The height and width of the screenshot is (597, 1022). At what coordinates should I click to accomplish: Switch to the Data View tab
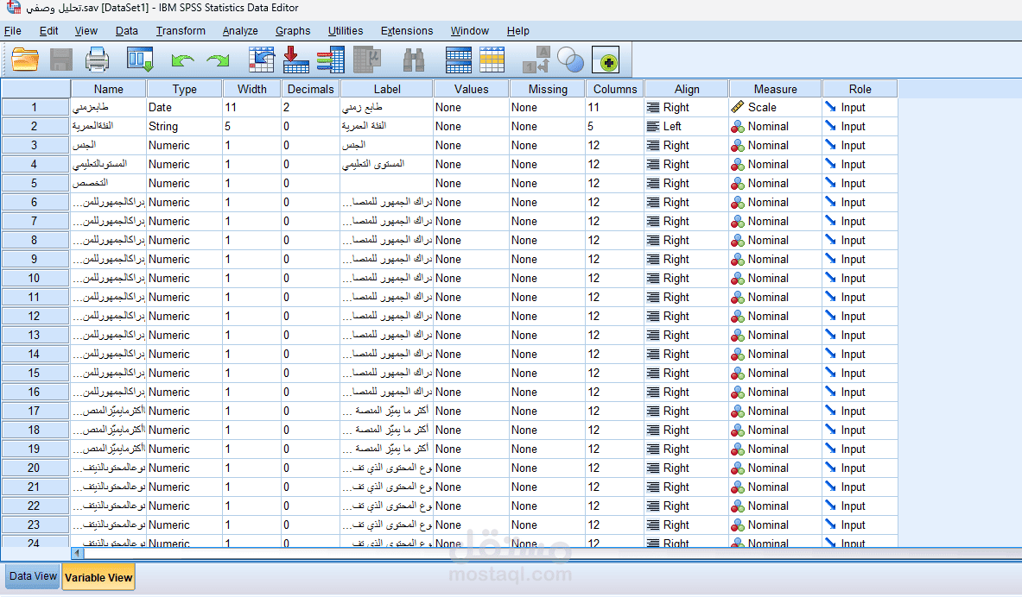(33, 577)
